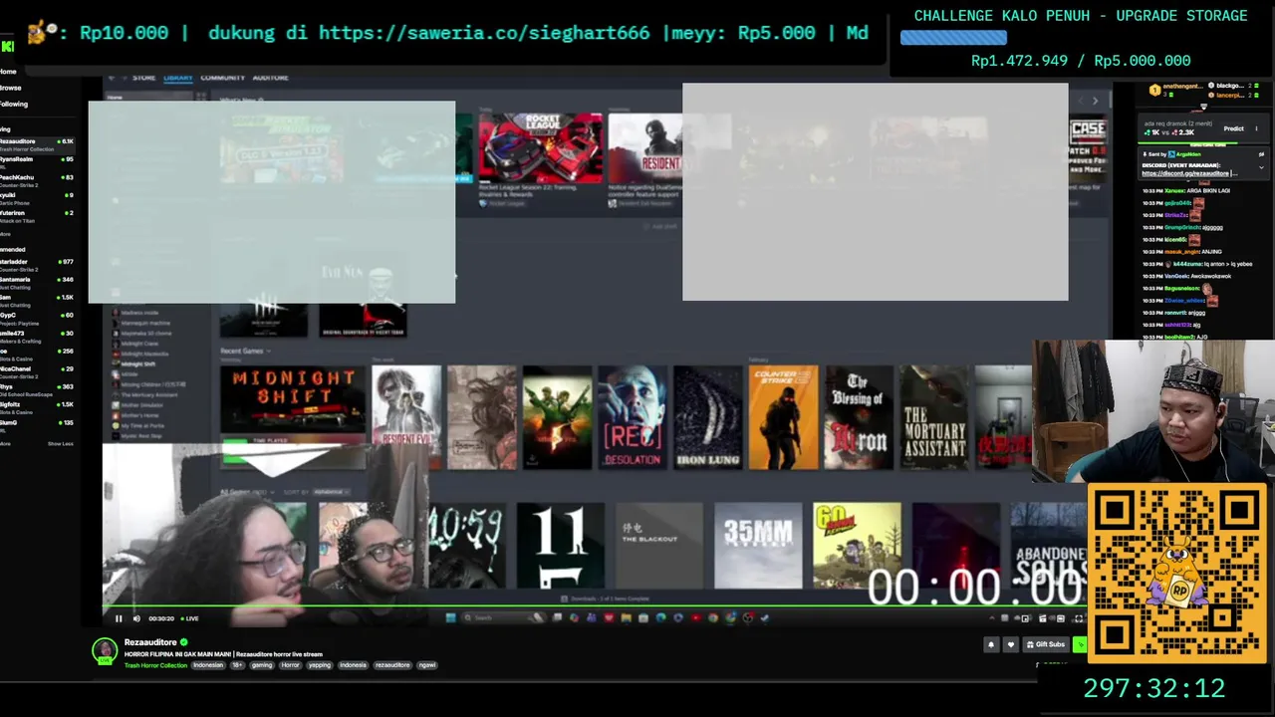Screen dimensions: 1275x717
Task: Click the Windows Start icon in streamed taskbar
Action: pos(450,618)
